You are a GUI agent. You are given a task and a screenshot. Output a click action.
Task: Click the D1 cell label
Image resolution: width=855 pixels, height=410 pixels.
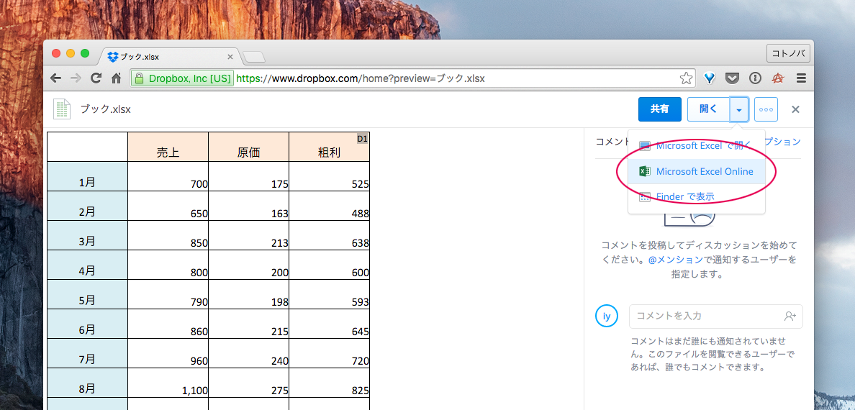[x=363, y=139]
